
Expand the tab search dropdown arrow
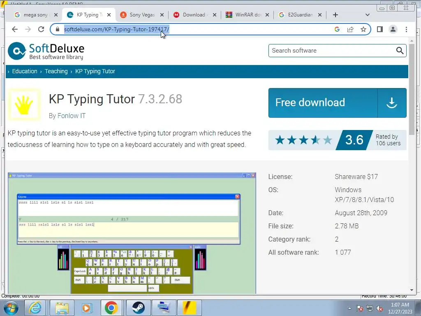click(368, 15)
